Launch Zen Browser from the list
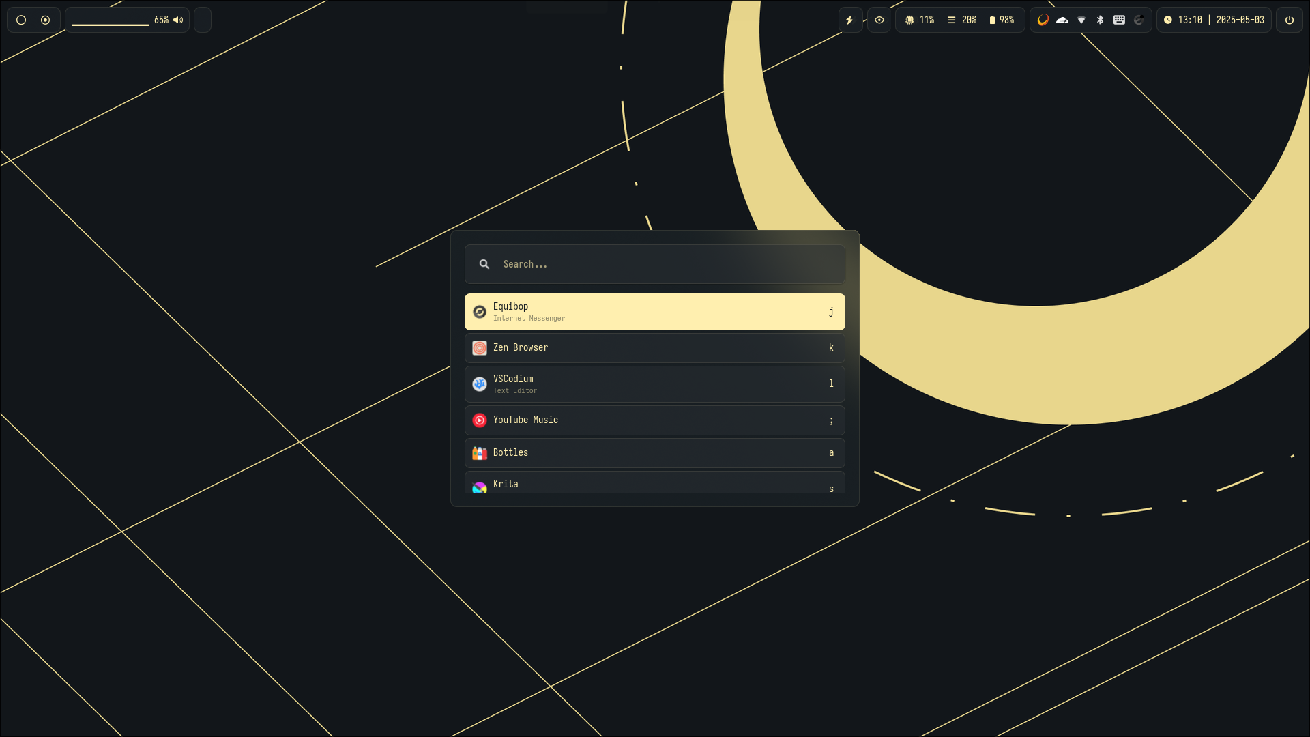 tap(655, 348)
